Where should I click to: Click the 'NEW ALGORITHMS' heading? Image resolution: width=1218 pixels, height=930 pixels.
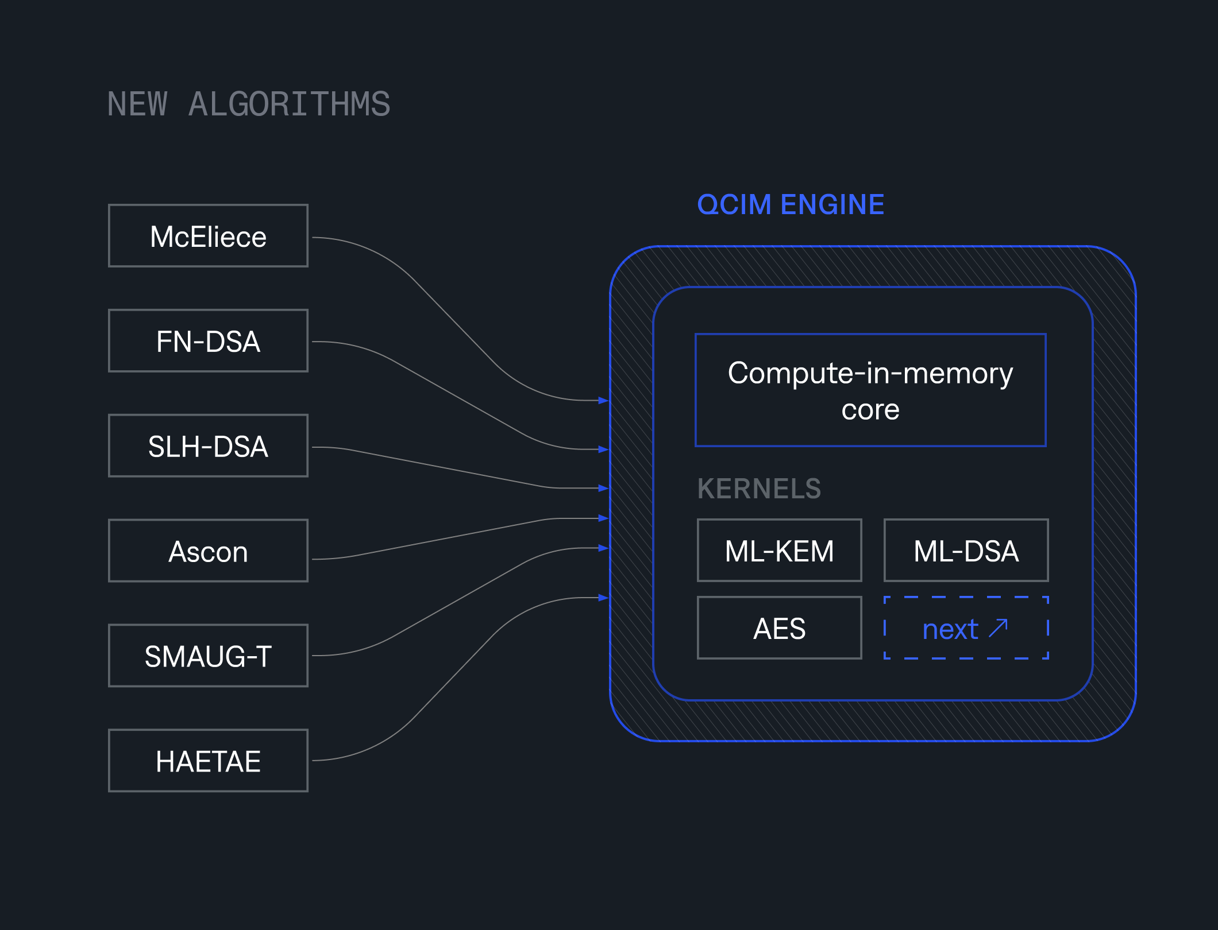[x=249, y=104]
